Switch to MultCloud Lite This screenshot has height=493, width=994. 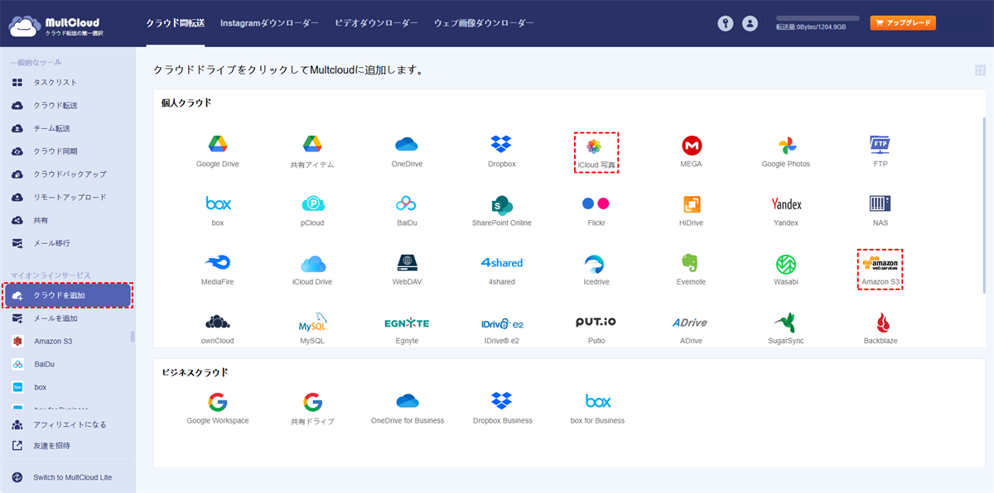click(71, 477)
